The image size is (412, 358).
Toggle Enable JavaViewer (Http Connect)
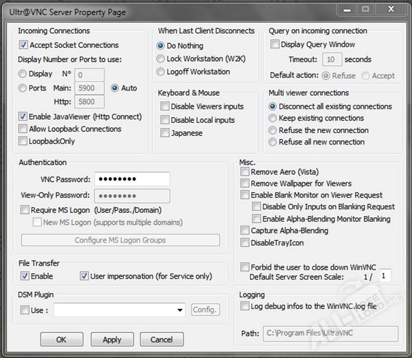click(x=24, y=117)
